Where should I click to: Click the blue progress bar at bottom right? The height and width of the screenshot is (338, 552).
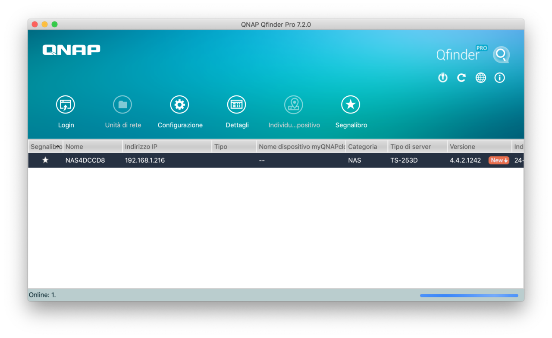469,295
